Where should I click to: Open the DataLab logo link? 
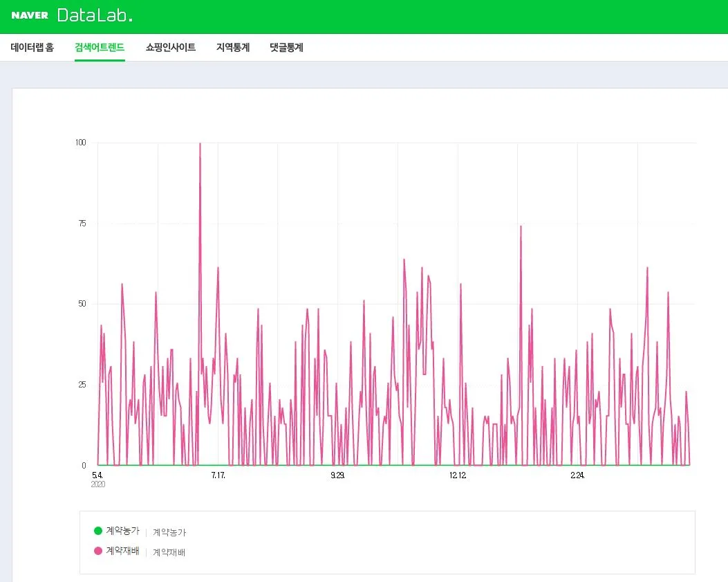95,15
